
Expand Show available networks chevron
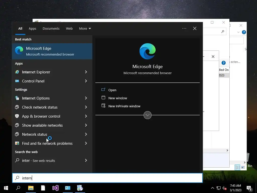coord(86,125)
